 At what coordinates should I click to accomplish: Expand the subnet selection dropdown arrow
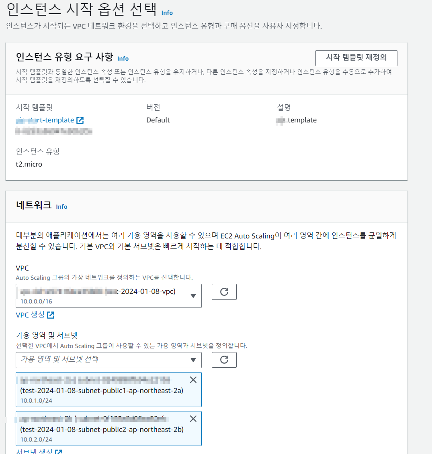[x=193, y=360]
